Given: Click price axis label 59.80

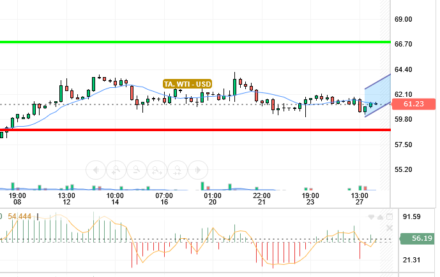Looking at the screenshot, I should pos(403,120).
